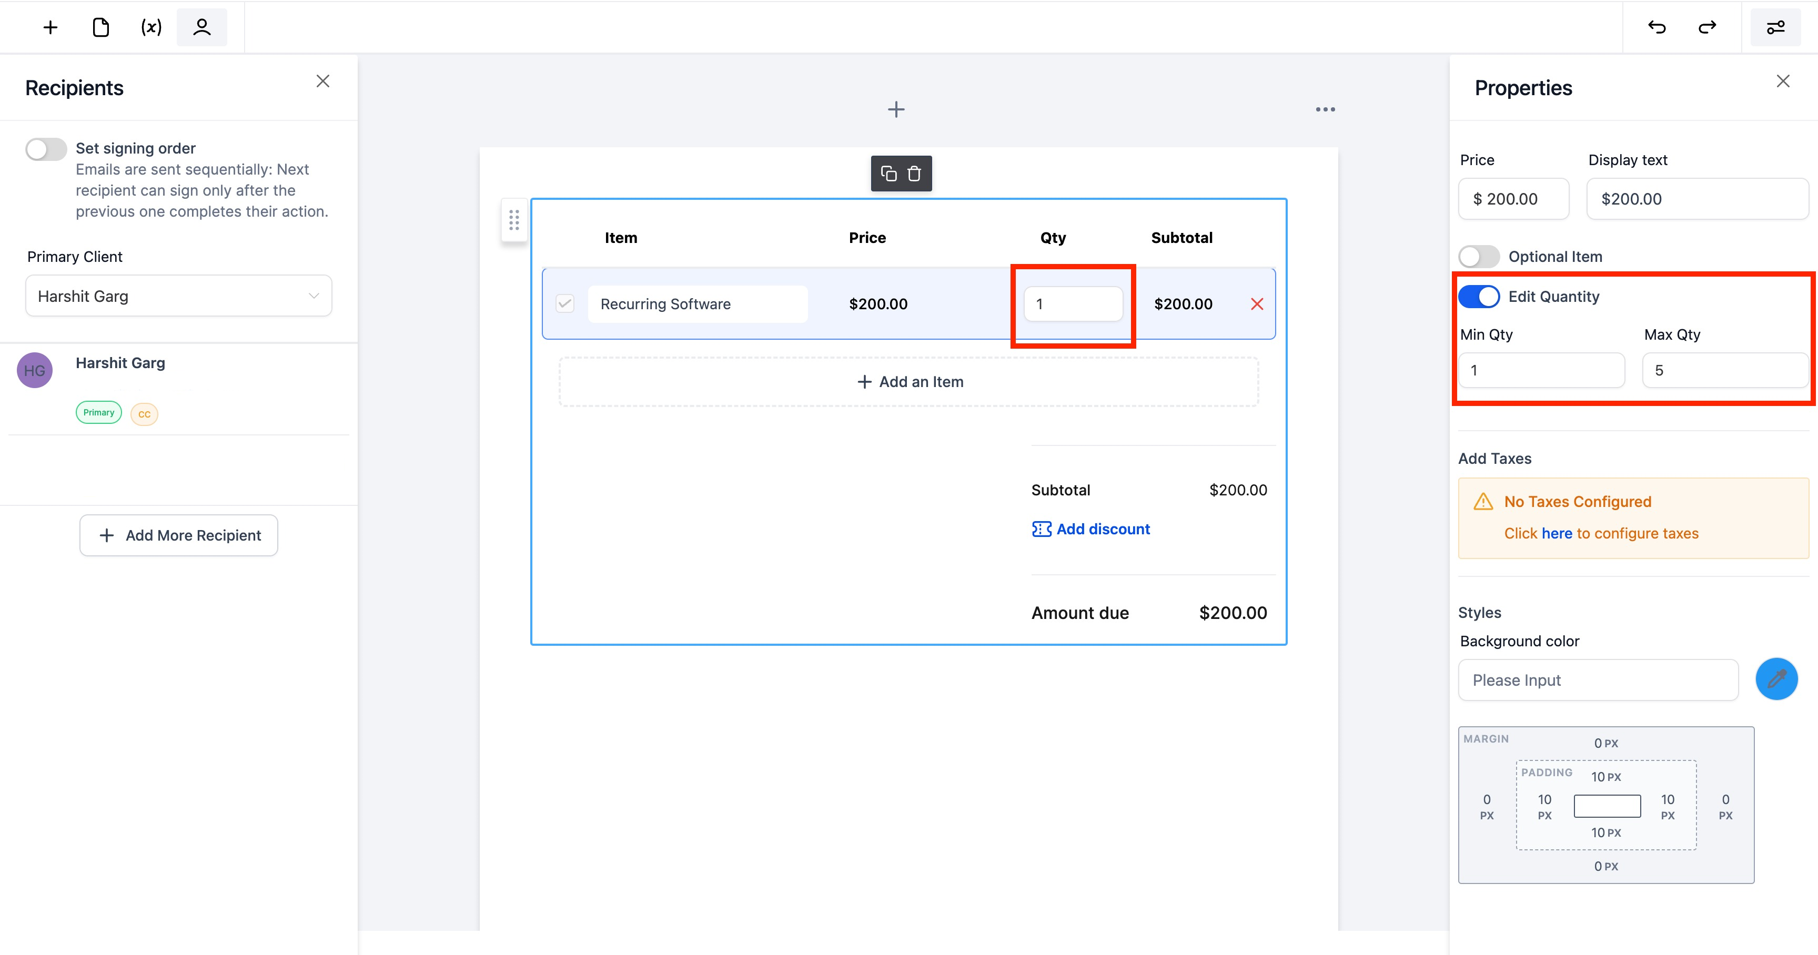Click the Qty input for Recurring Software
The image size is (1818, 955).
point(1073,304)
